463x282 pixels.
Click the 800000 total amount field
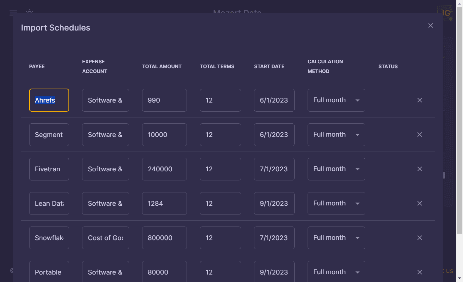[164, 238]
